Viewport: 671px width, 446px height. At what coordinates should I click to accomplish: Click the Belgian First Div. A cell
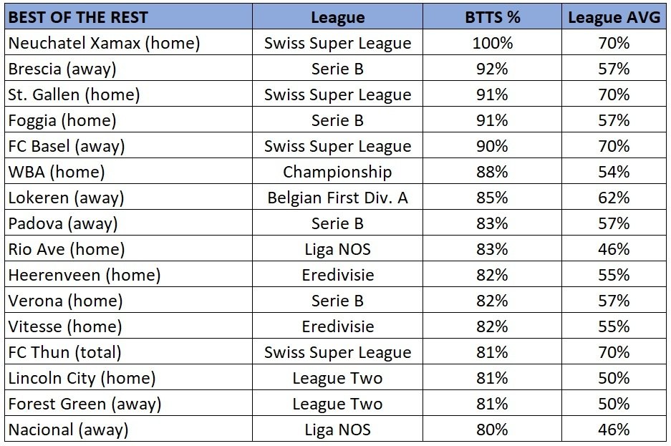[337, 197]
